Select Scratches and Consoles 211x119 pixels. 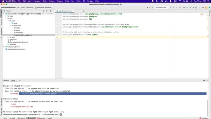coord(15,49)
